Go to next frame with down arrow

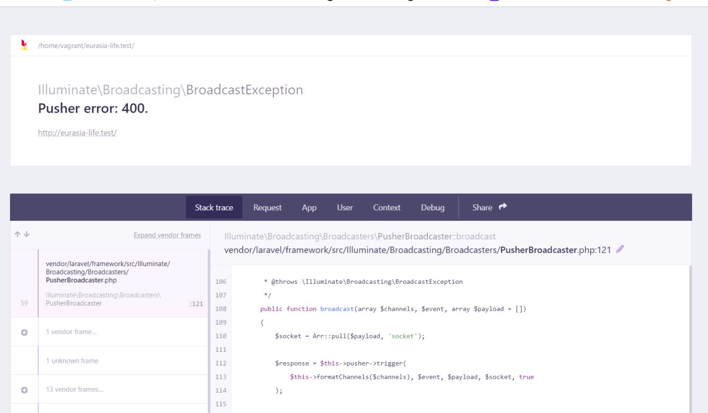(27, 235)
